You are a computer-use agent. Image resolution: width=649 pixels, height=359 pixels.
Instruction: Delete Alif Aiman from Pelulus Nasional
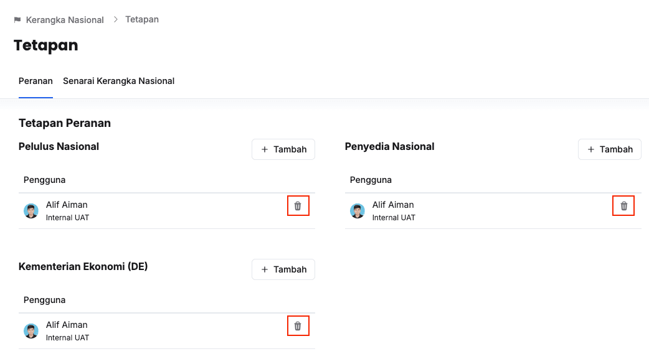[x=298, y=206]
